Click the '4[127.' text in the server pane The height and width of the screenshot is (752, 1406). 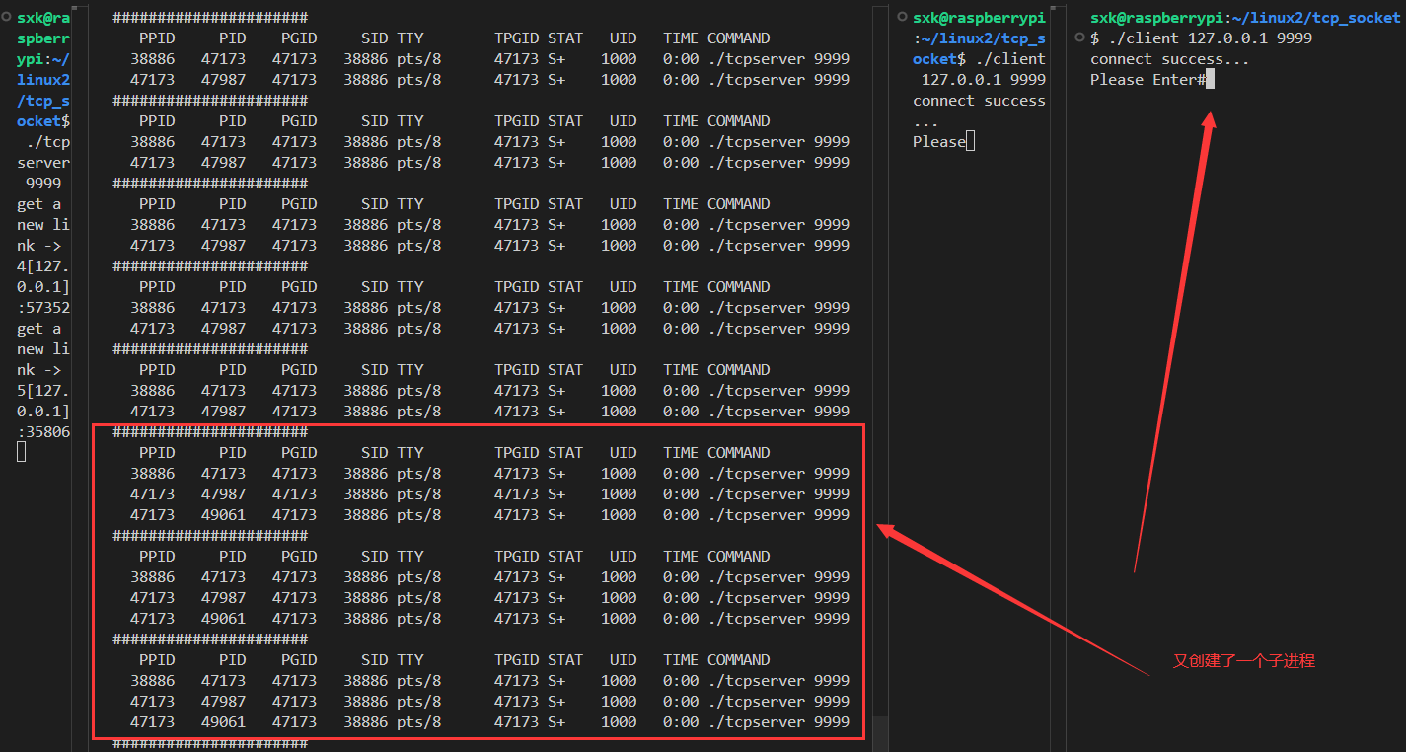tap(43, 265)
